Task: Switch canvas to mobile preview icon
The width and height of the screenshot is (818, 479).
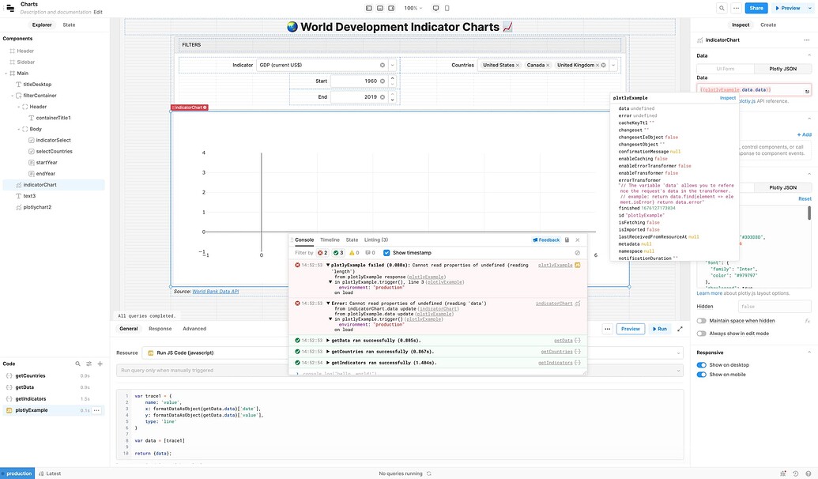Action: [447, 8]
